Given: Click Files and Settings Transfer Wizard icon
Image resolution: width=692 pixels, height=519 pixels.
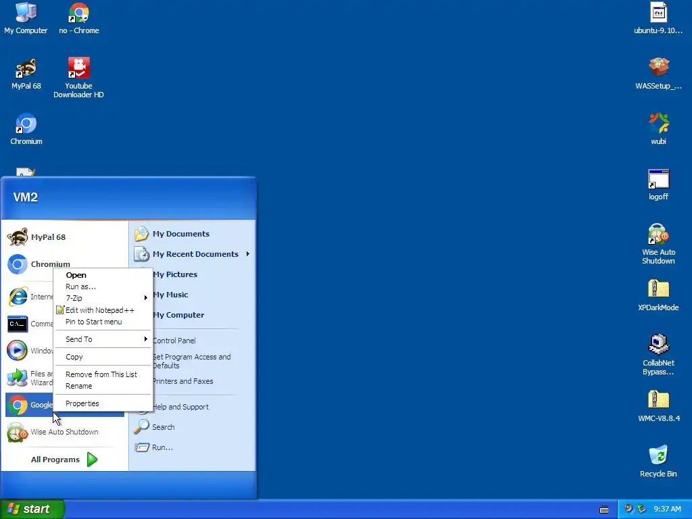Looking at the screenshot, I should coord(18,378).
